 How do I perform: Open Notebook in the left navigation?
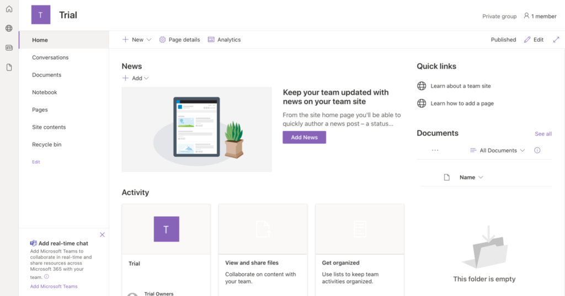pos(44,92)
